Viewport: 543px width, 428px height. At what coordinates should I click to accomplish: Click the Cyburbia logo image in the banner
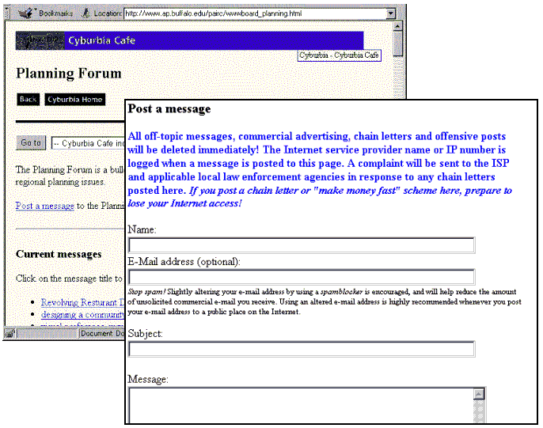pos(40,41)
